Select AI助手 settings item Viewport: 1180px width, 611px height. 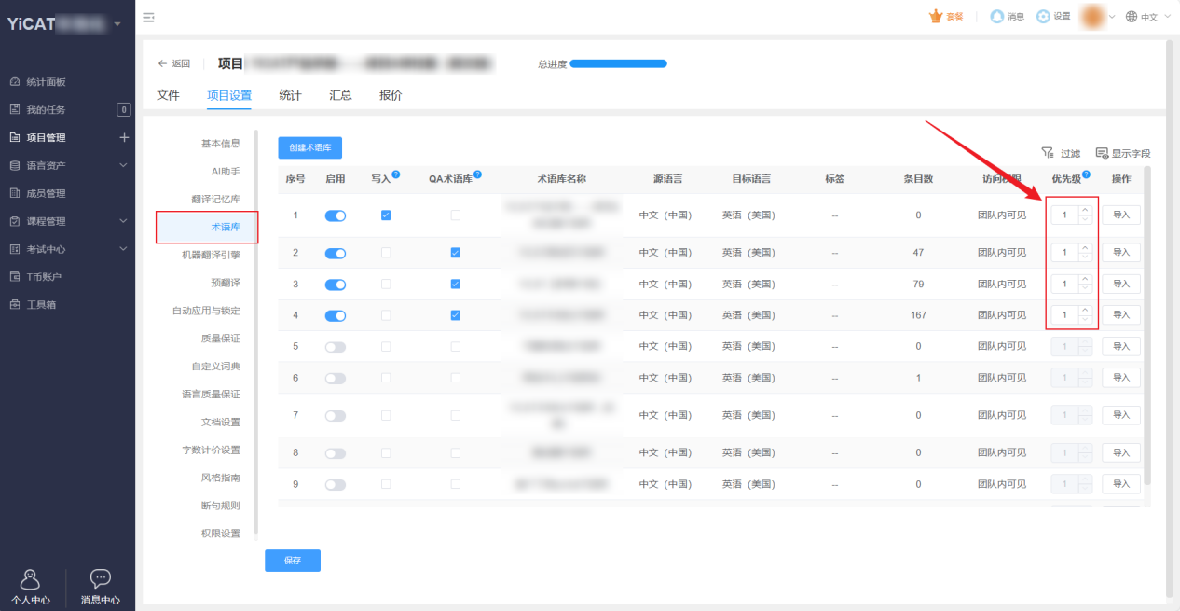[x=226, y=172]
